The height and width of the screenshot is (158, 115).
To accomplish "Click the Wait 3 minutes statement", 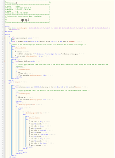I will [x=36, y=145].
